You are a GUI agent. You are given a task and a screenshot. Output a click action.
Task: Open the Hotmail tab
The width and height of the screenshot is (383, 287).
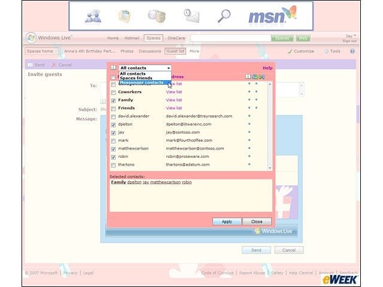coord(132,38)
